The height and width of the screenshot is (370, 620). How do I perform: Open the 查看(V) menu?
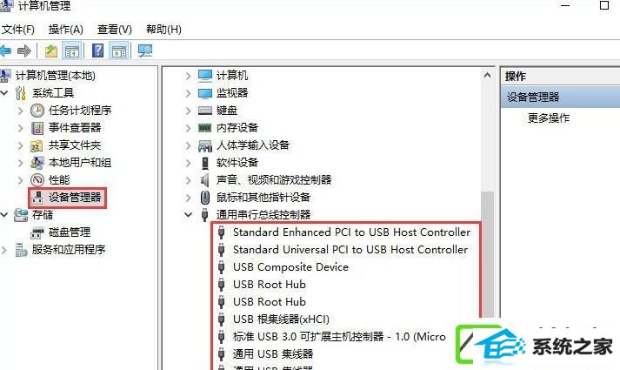pyautogui.click(x=115, y=30)
